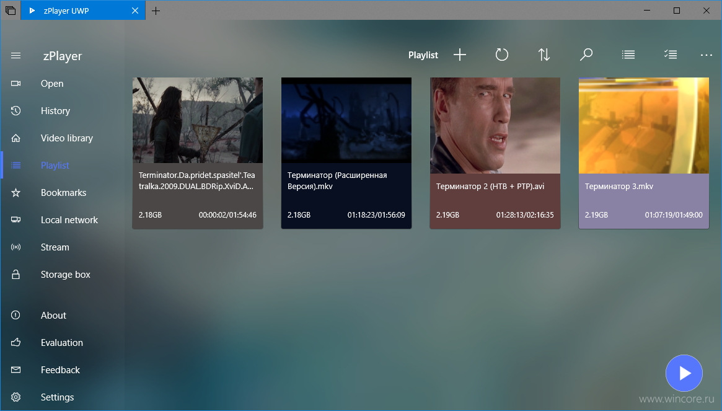Open the hamburger navigation menu

(x=15, y=56)
